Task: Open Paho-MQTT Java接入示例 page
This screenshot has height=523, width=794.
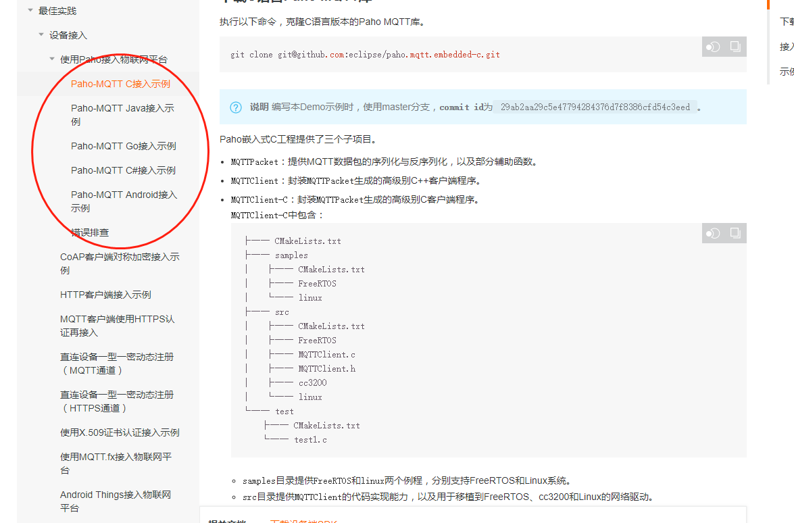Action: pyautogui.click(x=122, y=115)
